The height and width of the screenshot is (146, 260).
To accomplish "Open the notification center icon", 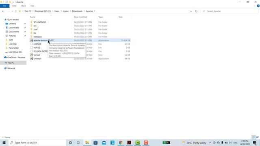I will [255, 143].
